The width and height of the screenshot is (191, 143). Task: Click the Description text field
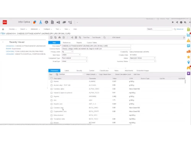pos(96,46)
